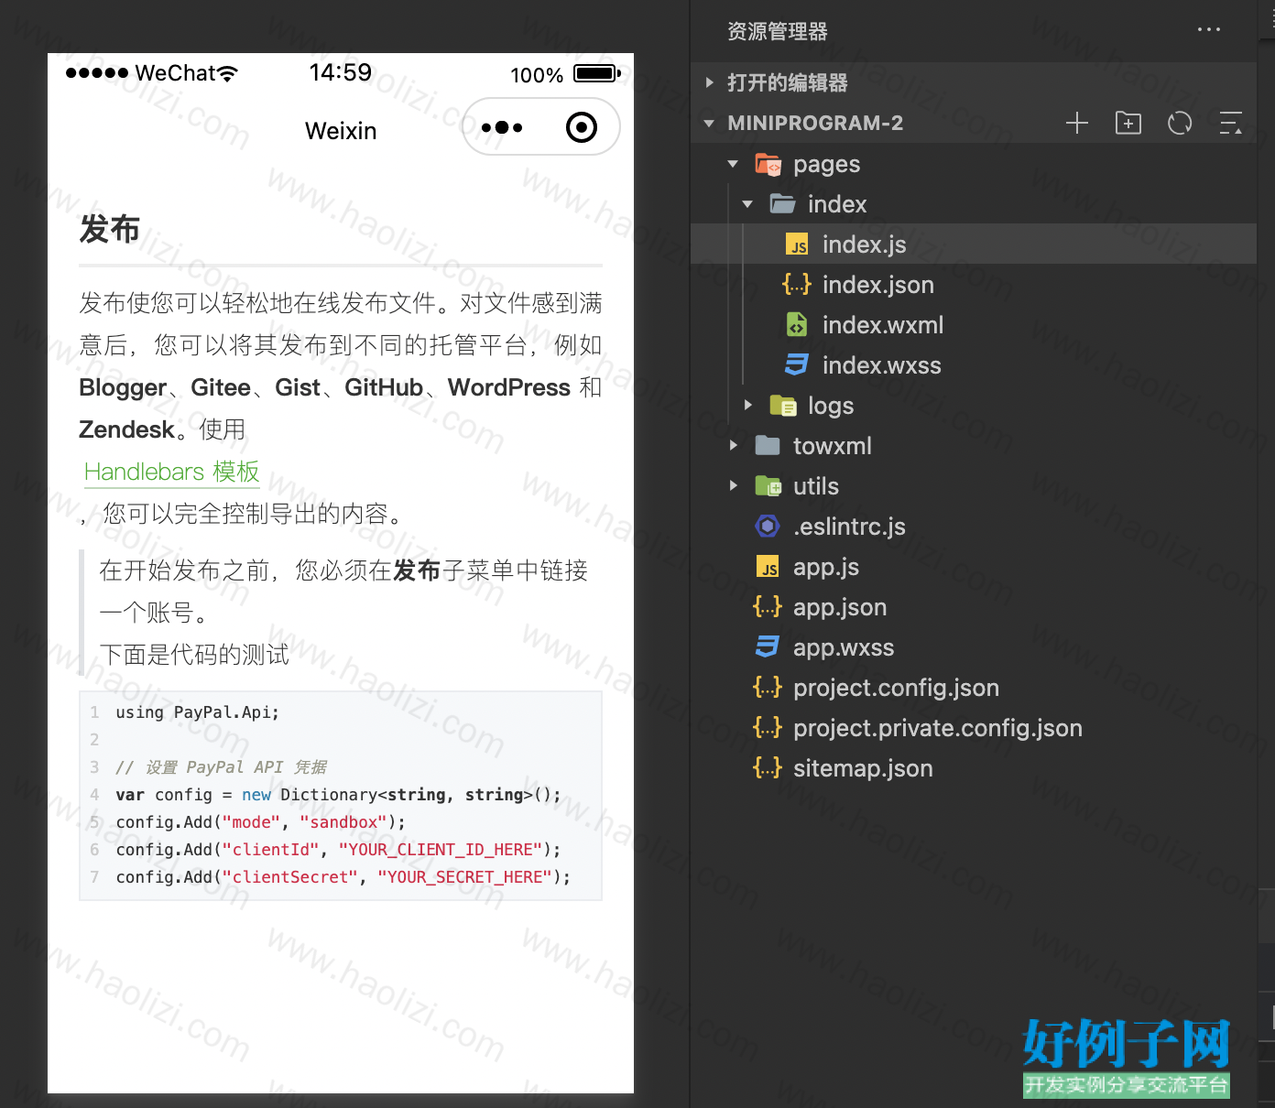Click the logs folder icon
The width and height of the screenshot is (1275, 1108).
click(x=782, y=406)
